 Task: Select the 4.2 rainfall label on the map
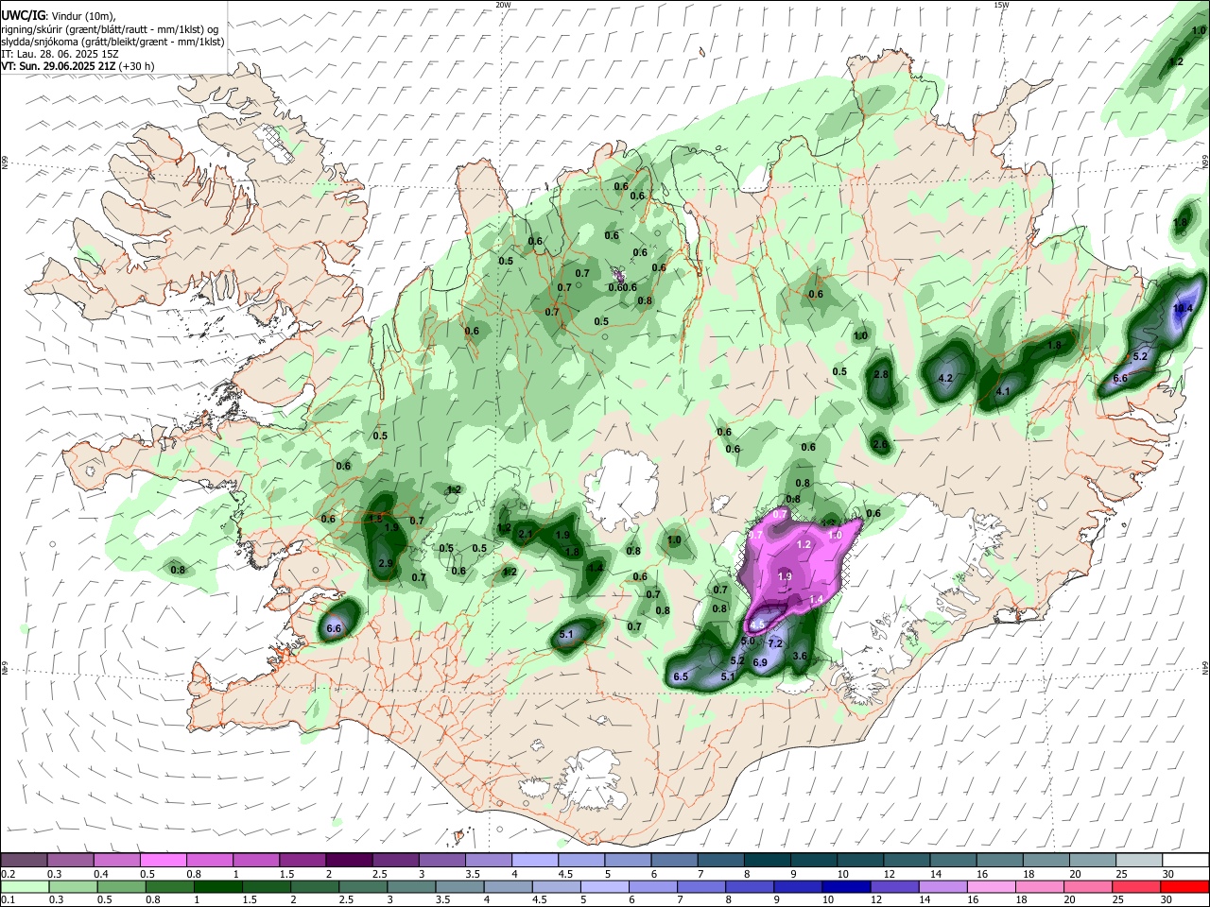944,379
